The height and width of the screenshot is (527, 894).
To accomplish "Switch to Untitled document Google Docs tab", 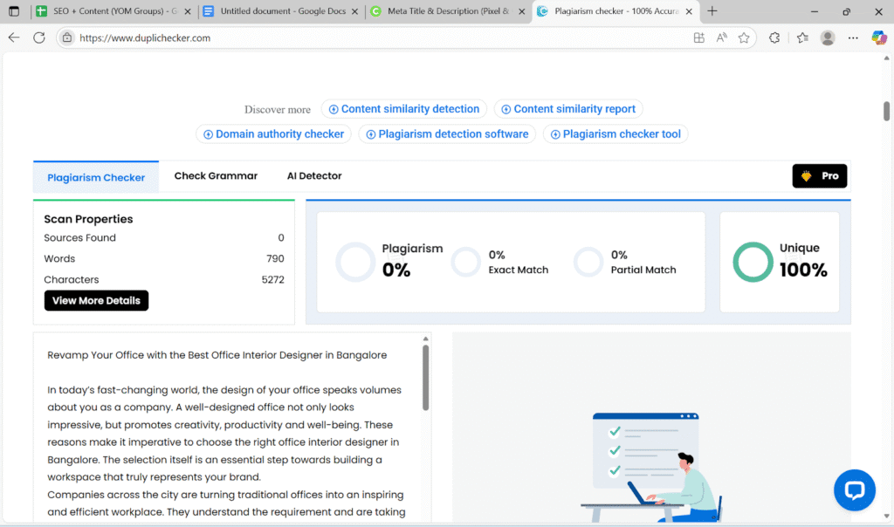I will 277,11.
